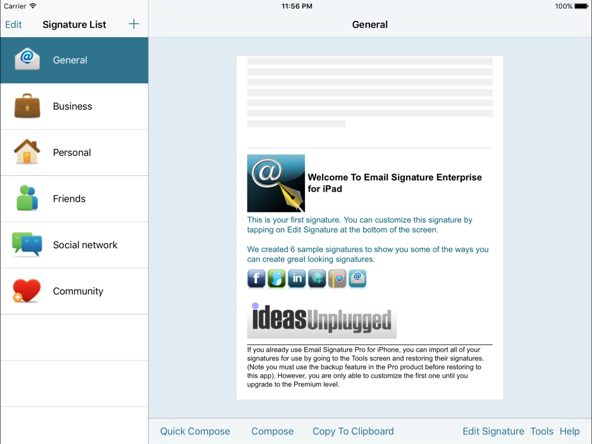Open the Tools screen

coord(542,431)
